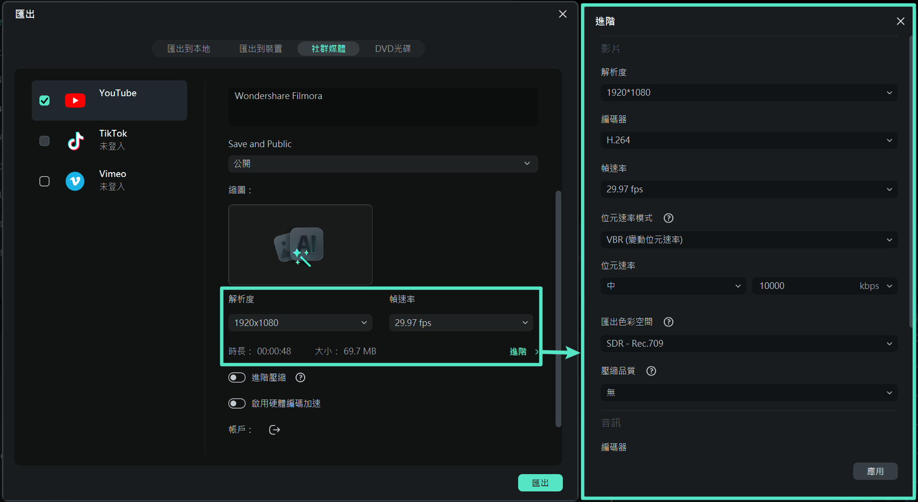Select the 社群媒體 tab
This screenshot has height=502, width=918.
(x=328, y=49)
